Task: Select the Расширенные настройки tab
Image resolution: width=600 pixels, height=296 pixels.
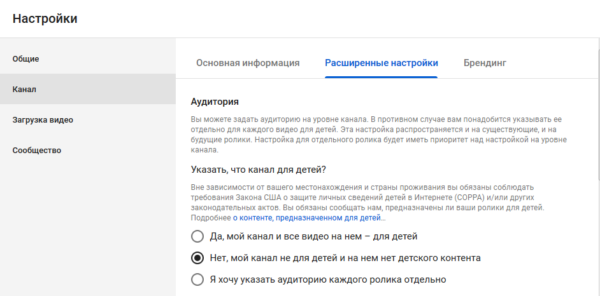Action: pyautogui.click(x=381, y=63)
